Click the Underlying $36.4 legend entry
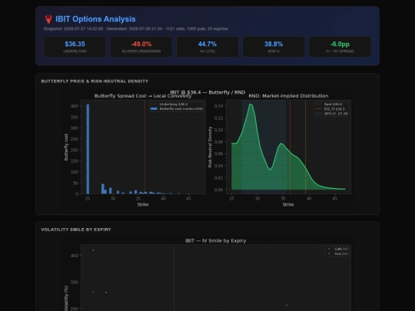This screenshot has width=415, height=311. (x=169, y=104)
